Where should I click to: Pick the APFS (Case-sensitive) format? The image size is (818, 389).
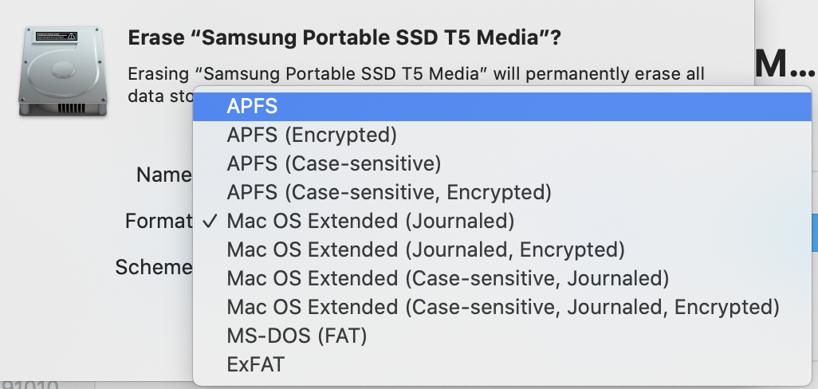pos(333,163)
